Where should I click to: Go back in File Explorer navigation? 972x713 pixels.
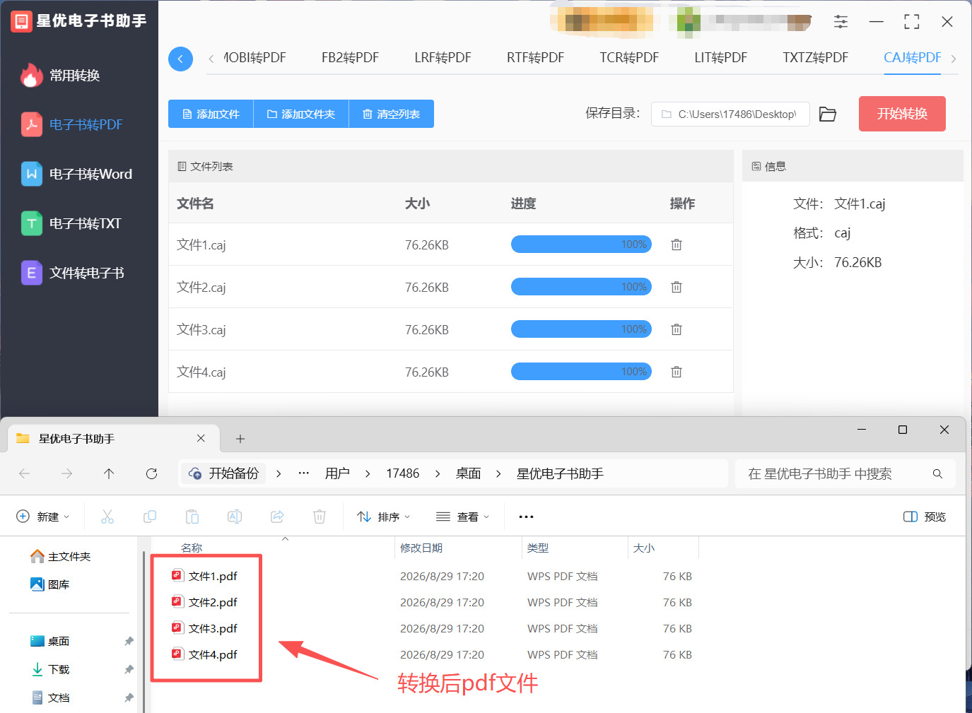[24, 473]
